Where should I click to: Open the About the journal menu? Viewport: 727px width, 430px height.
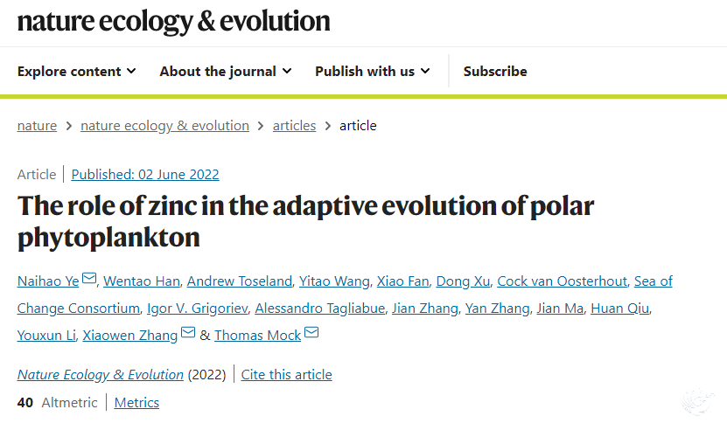[226, 72]
